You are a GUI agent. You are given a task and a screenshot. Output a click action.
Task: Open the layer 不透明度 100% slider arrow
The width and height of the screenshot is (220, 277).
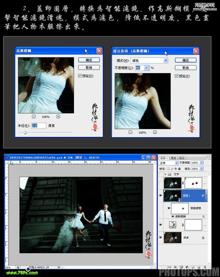click(x=201, y=163)
